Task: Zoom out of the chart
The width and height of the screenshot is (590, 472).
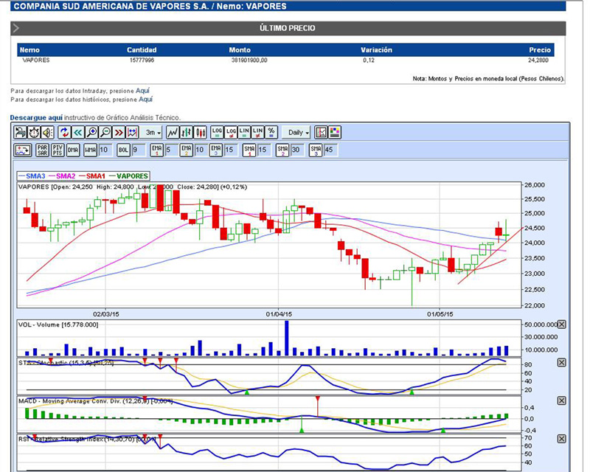Action: click(x=105, y=133)
